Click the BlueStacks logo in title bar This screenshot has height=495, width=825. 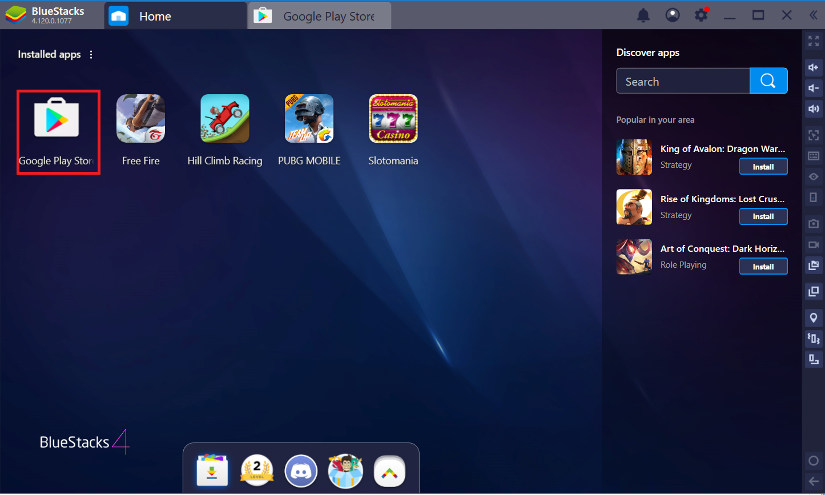[x=15, y=15]
